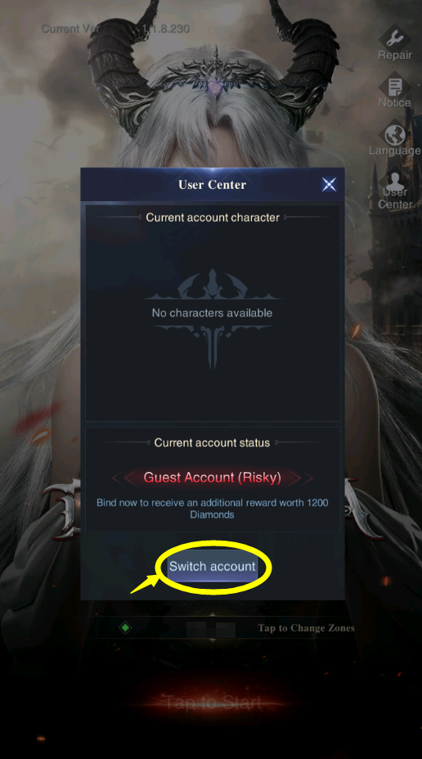Click the 'Current account character' header
Screen dimensions: 422x759
point(213,218)
